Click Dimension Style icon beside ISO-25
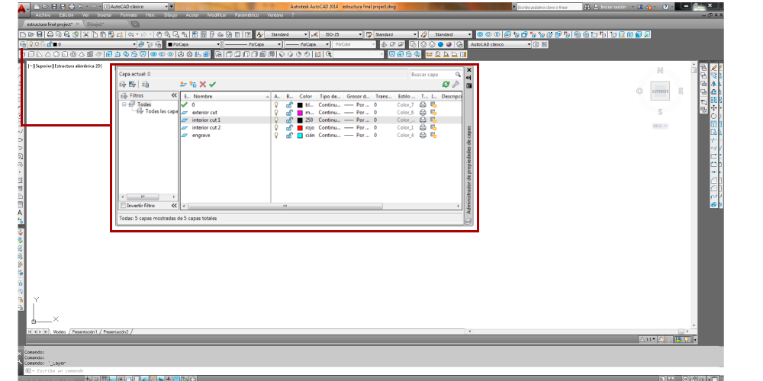 [314, 34]
